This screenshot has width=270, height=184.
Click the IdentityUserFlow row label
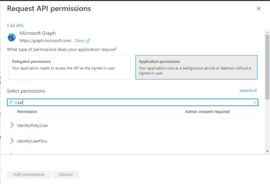click(x=32, y=141)
